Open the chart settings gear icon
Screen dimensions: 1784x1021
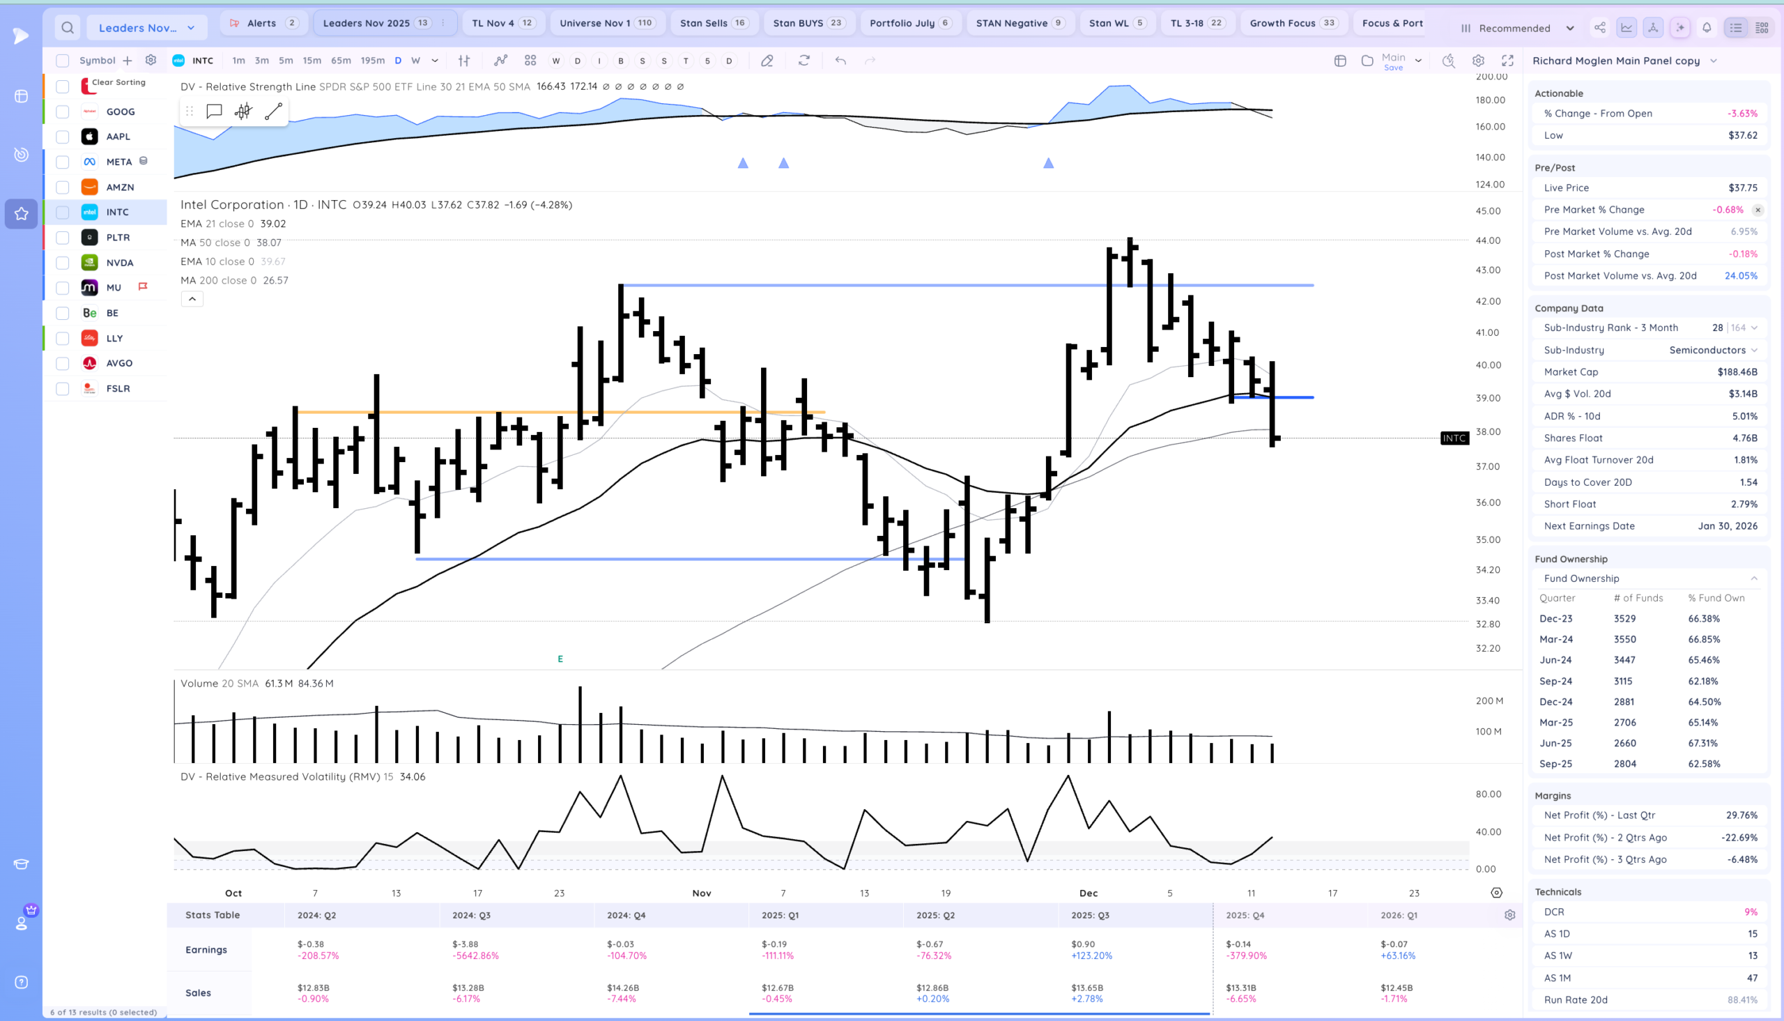(x=1478, y=61)
